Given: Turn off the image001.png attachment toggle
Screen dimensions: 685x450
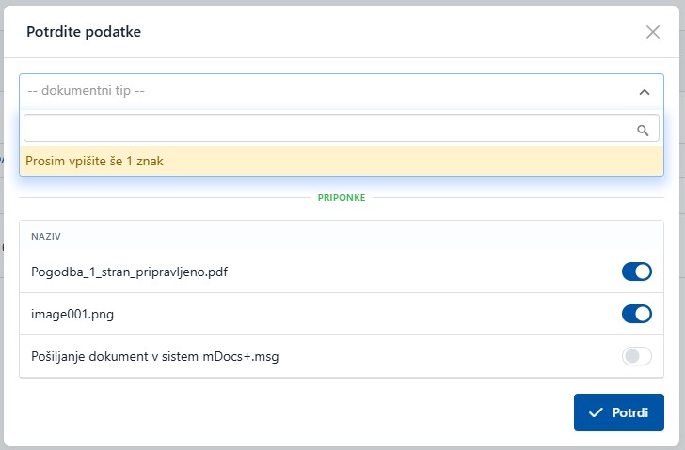Looking at the screenshot, I should pyautogui.click(x=637, y=314).
